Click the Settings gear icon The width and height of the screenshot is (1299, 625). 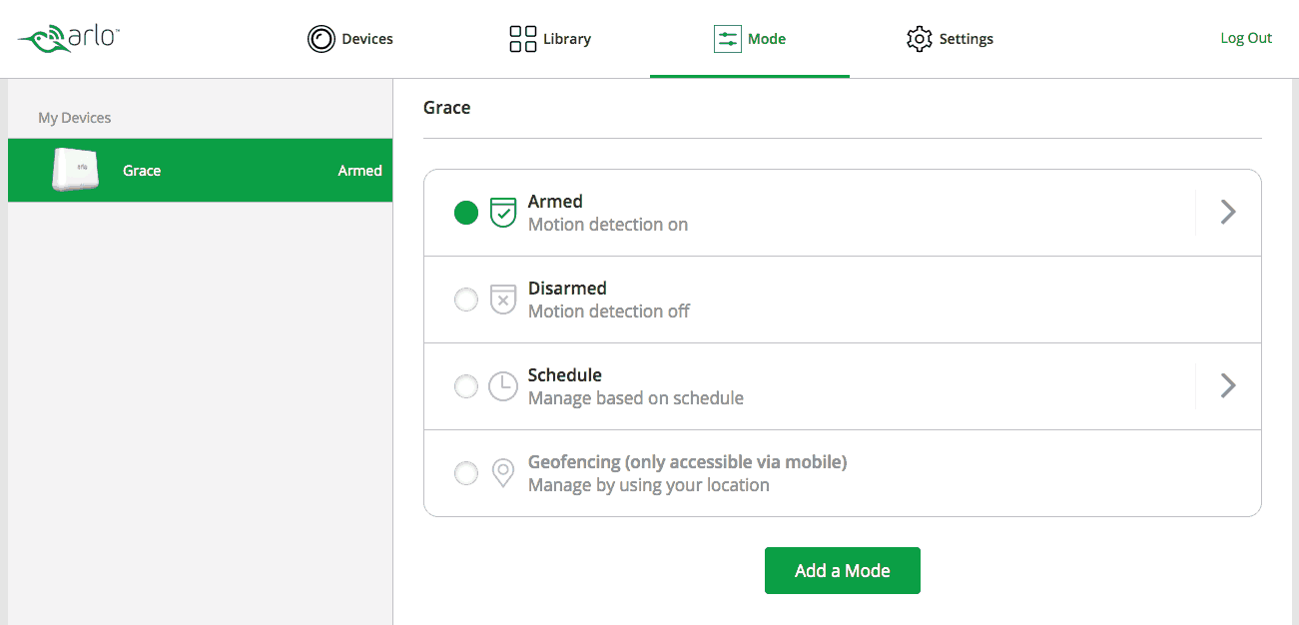[919, 39]
